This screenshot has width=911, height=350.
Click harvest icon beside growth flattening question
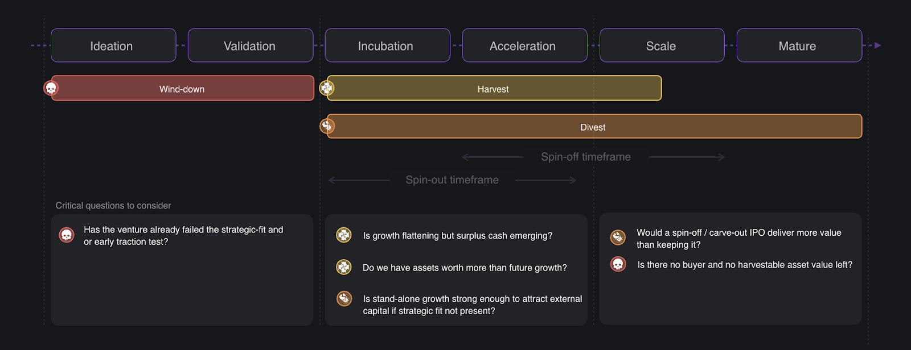(x=344, y=235)
